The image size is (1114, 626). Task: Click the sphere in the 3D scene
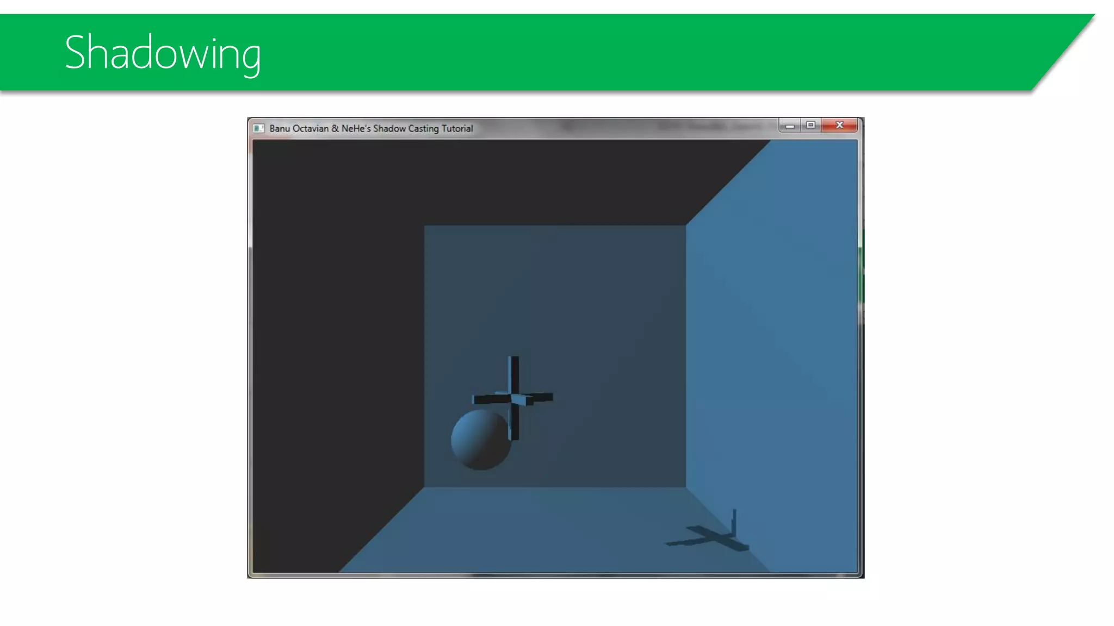[481, 440]
